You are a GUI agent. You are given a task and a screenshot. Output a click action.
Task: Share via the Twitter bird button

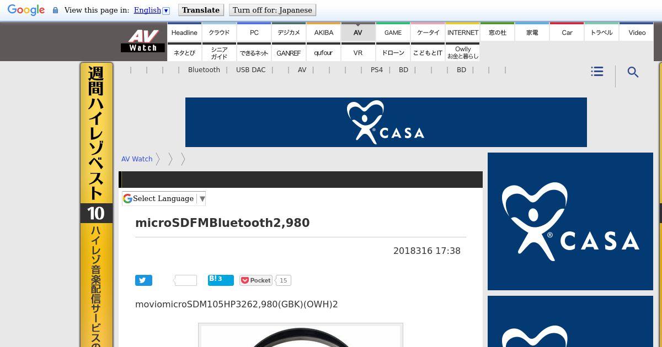(143, 280)
